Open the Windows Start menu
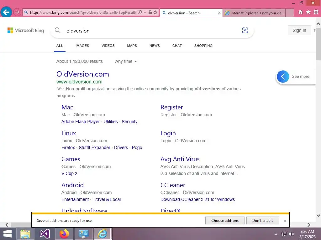This screenshot has height=240, width=321. point(8,234)
